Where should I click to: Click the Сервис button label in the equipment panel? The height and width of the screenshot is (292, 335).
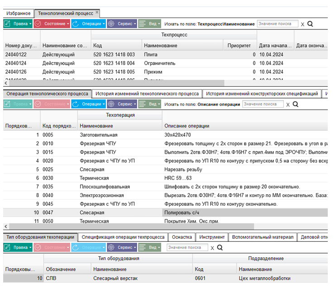(x=125, y=247)
